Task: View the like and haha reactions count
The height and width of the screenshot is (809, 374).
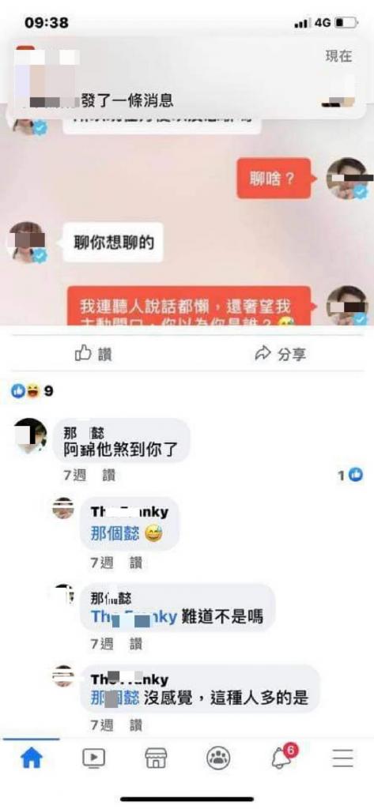Action: [x=32, y=392]
